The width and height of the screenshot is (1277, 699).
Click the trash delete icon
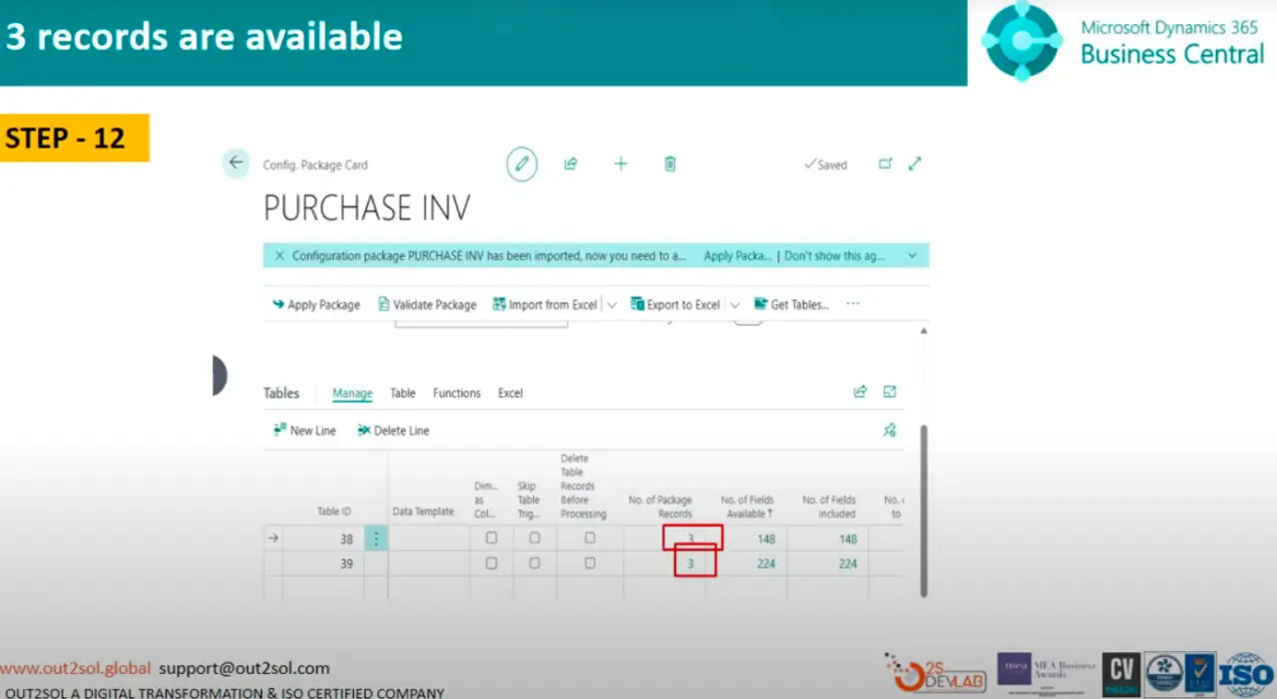(670, 164)
